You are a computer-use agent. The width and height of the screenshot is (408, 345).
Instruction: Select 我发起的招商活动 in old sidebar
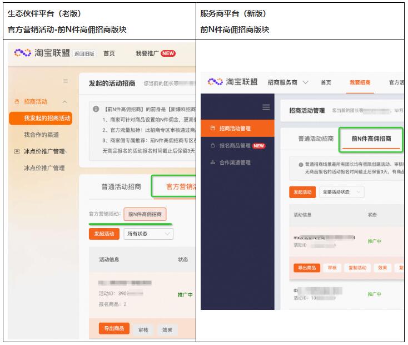click(41, 119)
